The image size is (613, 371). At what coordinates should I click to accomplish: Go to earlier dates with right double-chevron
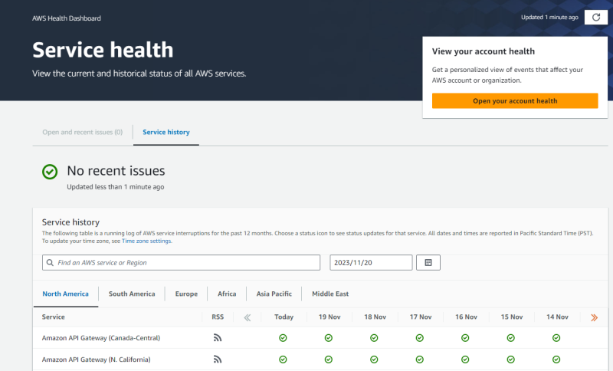(594, 317)
